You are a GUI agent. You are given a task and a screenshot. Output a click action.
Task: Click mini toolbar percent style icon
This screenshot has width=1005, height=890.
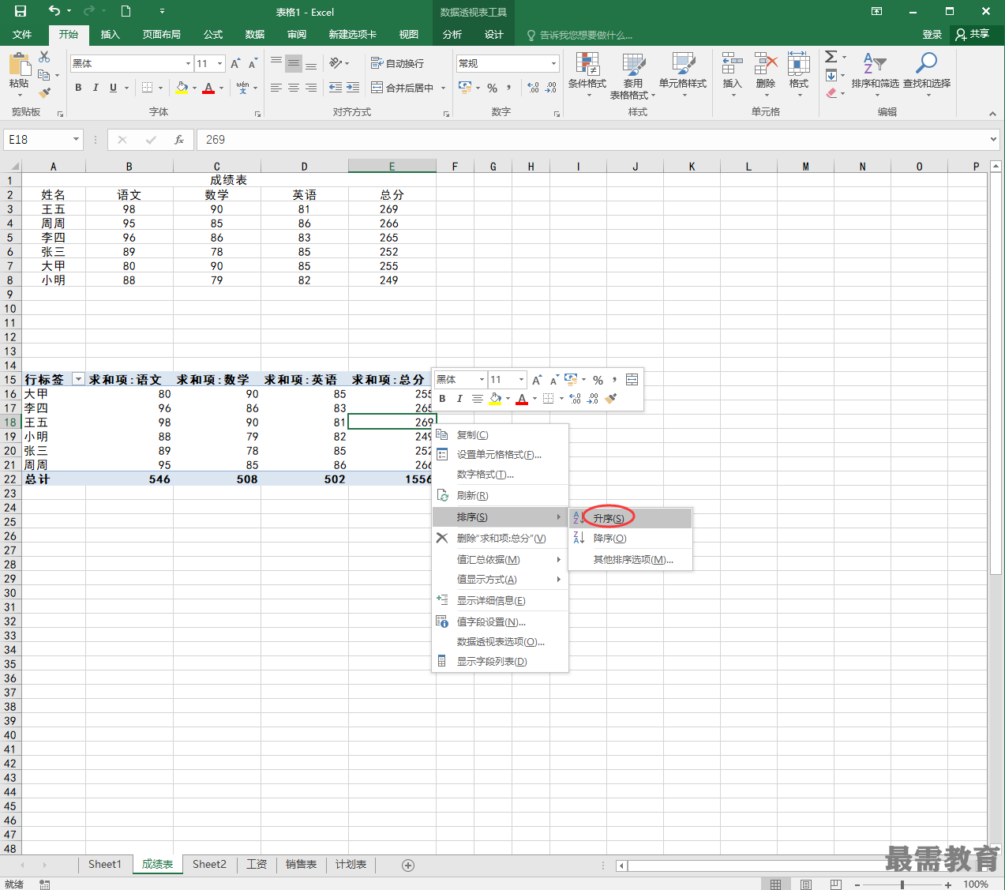(598, 380)
